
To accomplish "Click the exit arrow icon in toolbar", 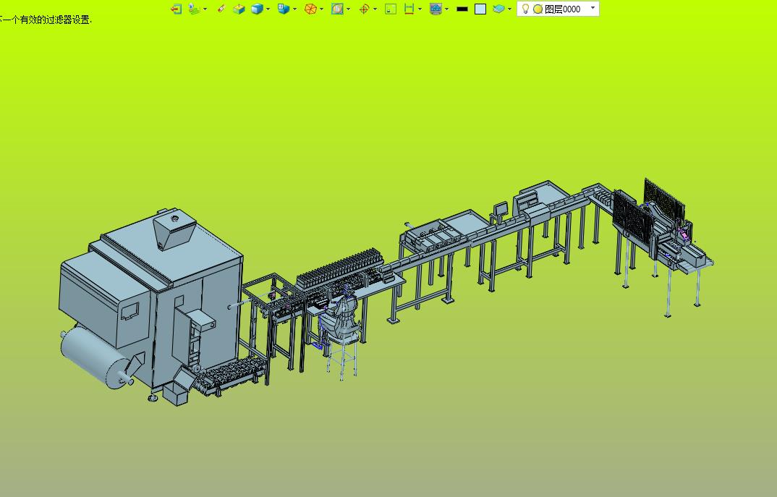I will tap(176, 9).
